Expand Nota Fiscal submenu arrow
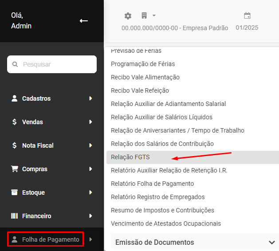Viewport: 279px width, 251px height. (x=90, y=145)
